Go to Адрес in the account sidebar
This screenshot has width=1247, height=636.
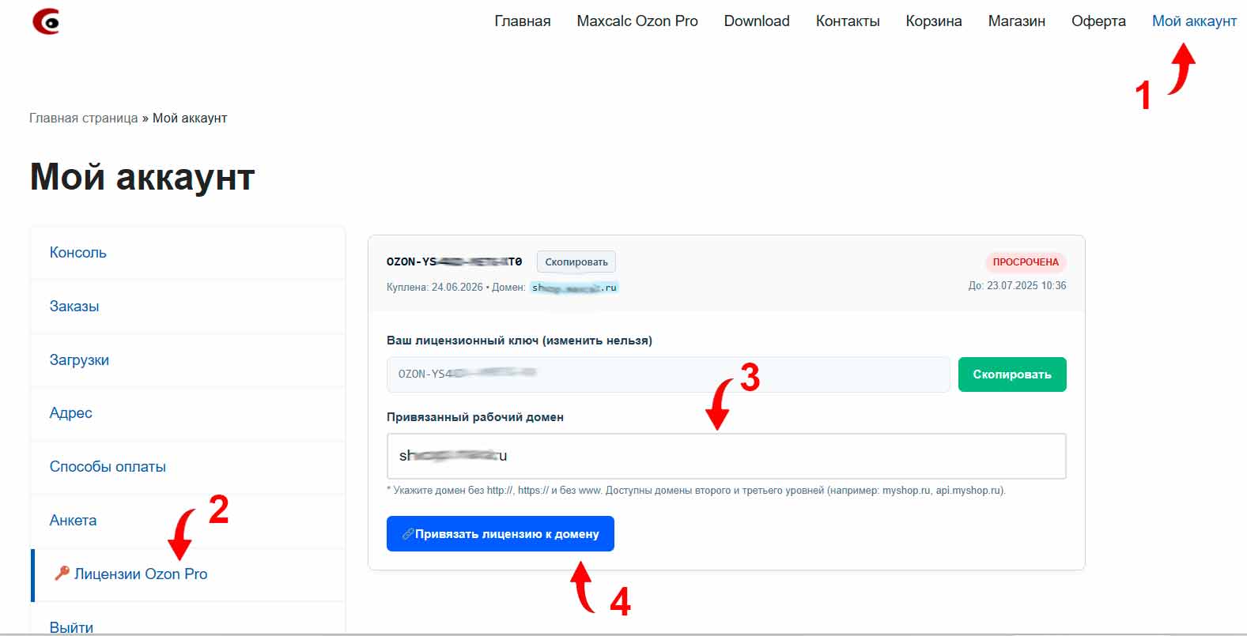pos(71,413)
